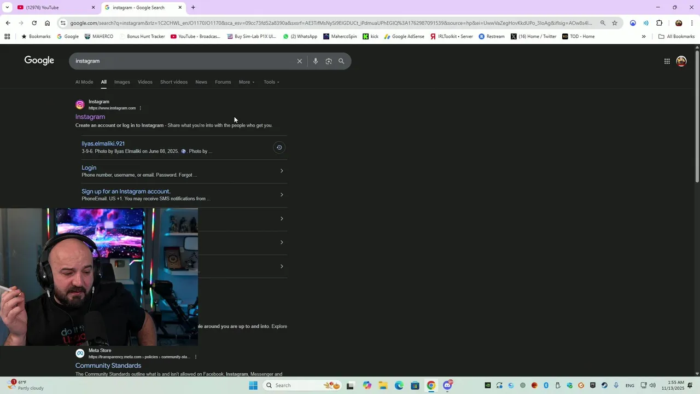
Task: Switch to the Forums results tab
Action: click(x=223, y=82)
